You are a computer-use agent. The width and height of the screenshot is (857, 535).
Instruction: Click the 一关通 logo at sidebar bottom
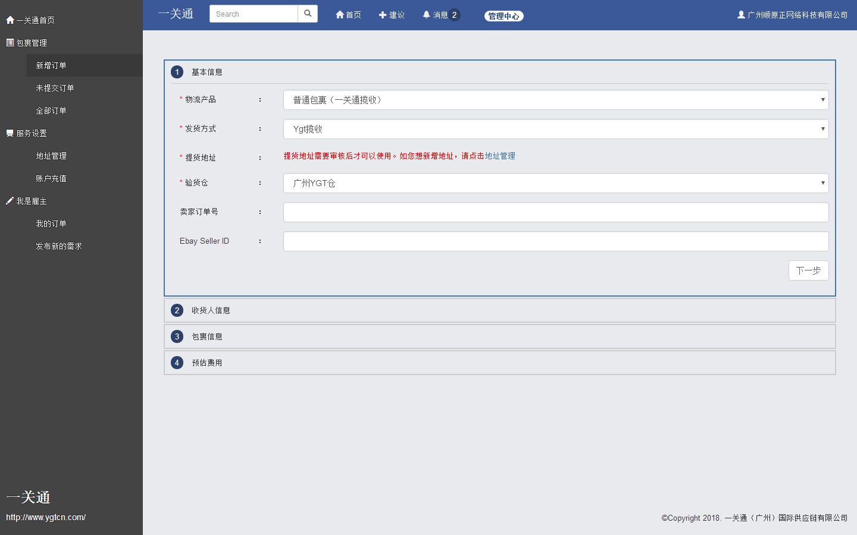pos(29,497)
